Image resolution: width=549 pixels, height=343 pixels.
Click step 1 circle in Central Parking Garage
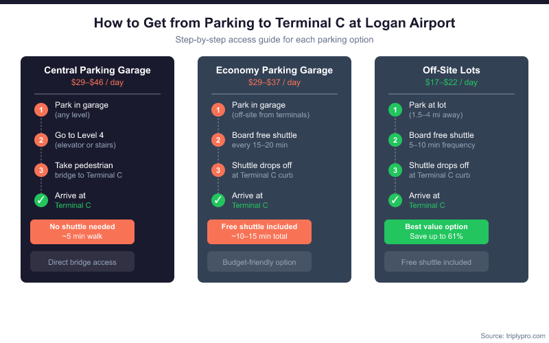click(41, 110)
